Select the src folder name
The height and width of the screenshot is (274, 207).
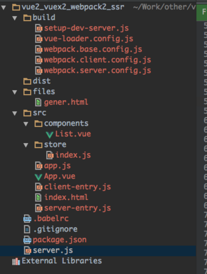[x=39, y=113]
